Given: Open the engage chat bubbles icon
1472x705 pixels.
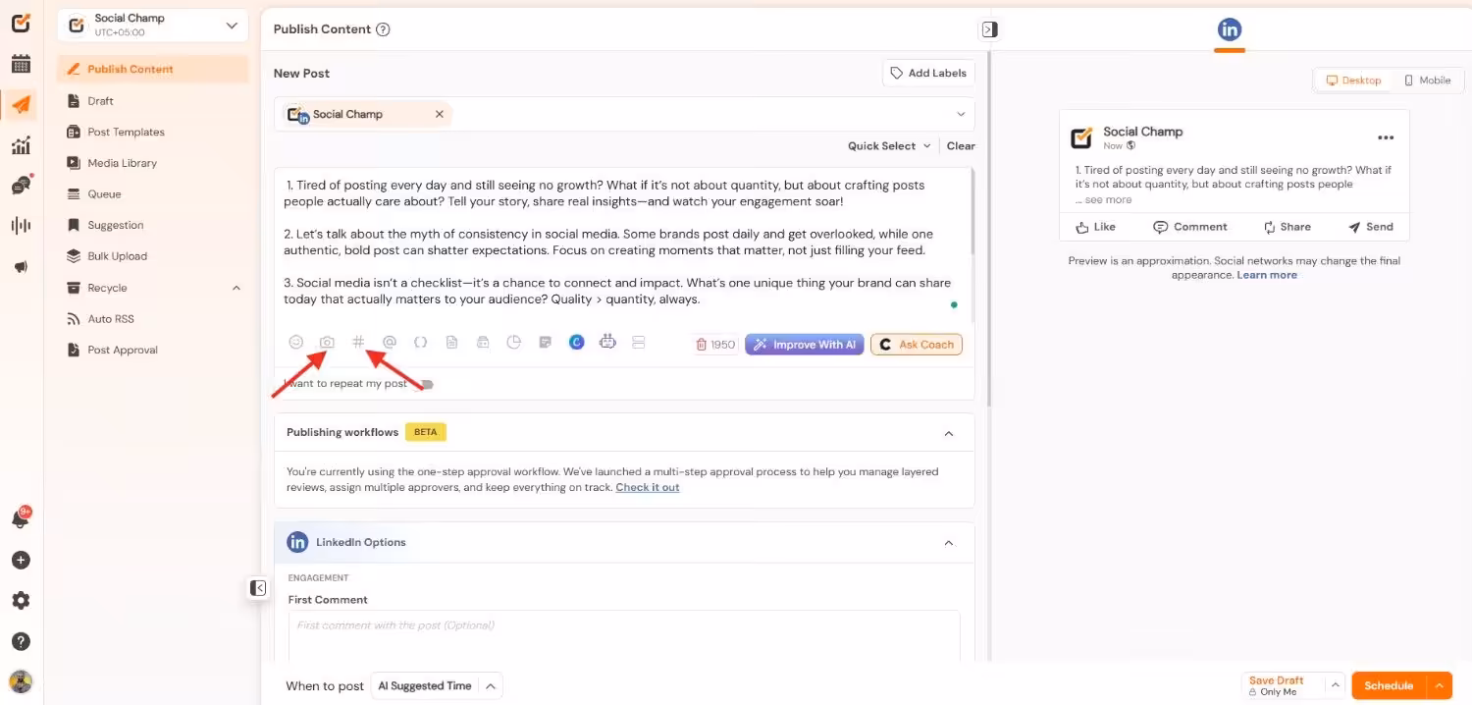Looking at the screenshot, I should tap(21, 186).
